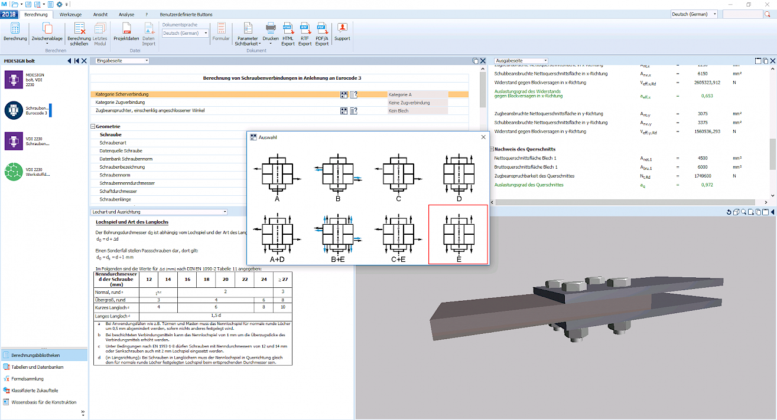The image size is (777, 420).
Task: Collapse the Geometrie section
Action: coord(93,126)
